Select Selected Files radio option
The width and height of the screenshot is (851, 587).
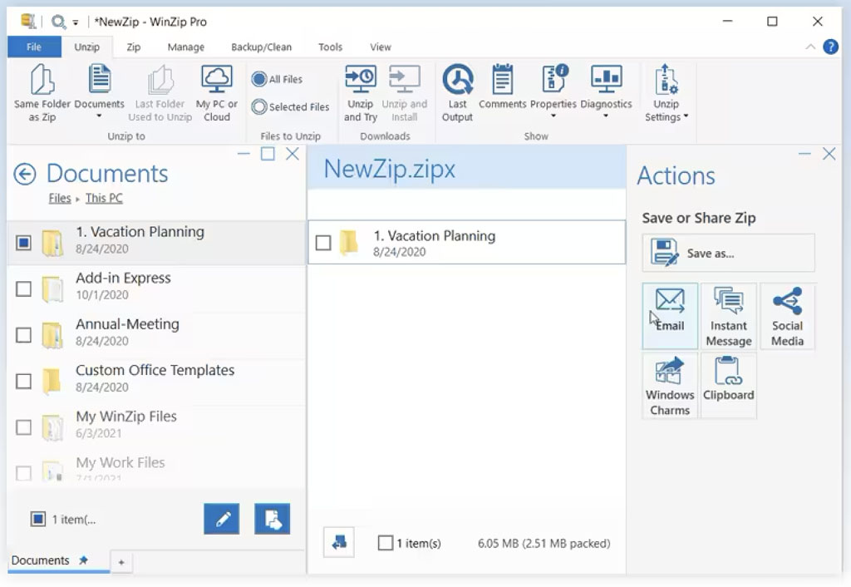pos(259,106)
